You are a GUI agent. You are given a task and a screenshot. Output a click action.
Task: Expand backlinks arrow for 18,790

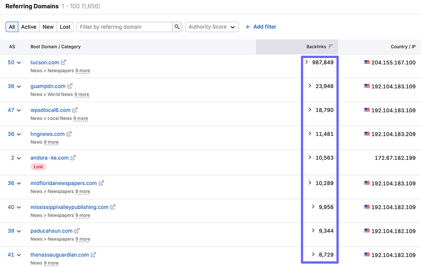point(310,110)
